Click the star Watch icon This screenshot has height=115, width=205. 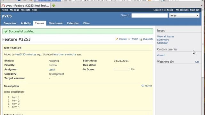pyautogui.click(x=129, y=39)
